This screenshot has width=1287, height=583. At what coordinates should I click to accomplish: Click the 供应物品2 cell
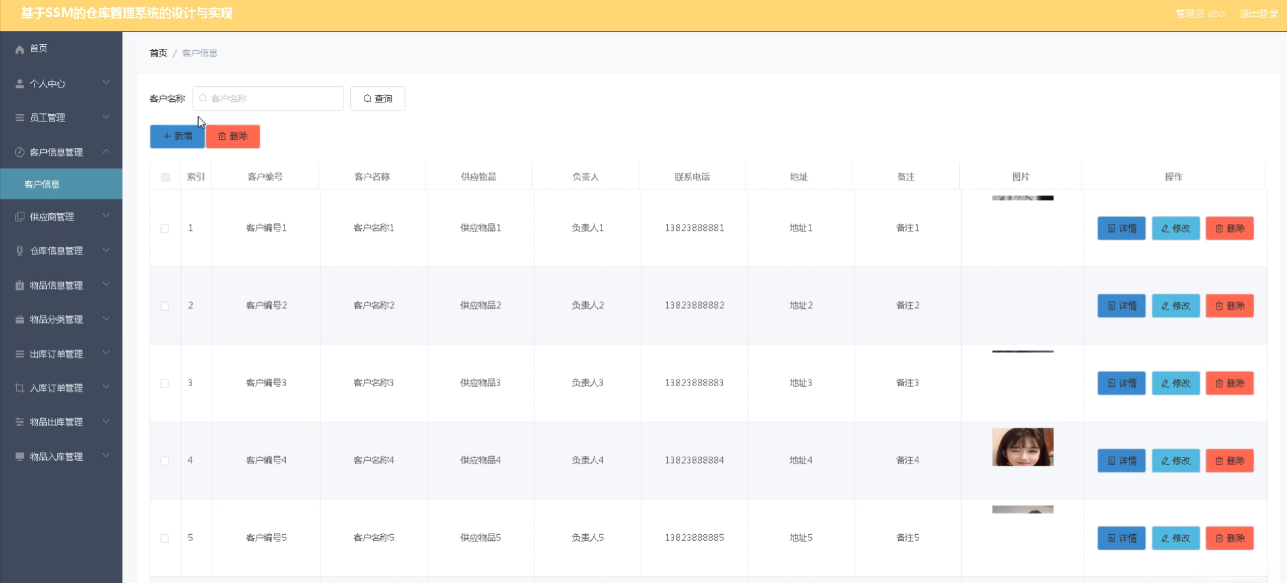(481, 305)
